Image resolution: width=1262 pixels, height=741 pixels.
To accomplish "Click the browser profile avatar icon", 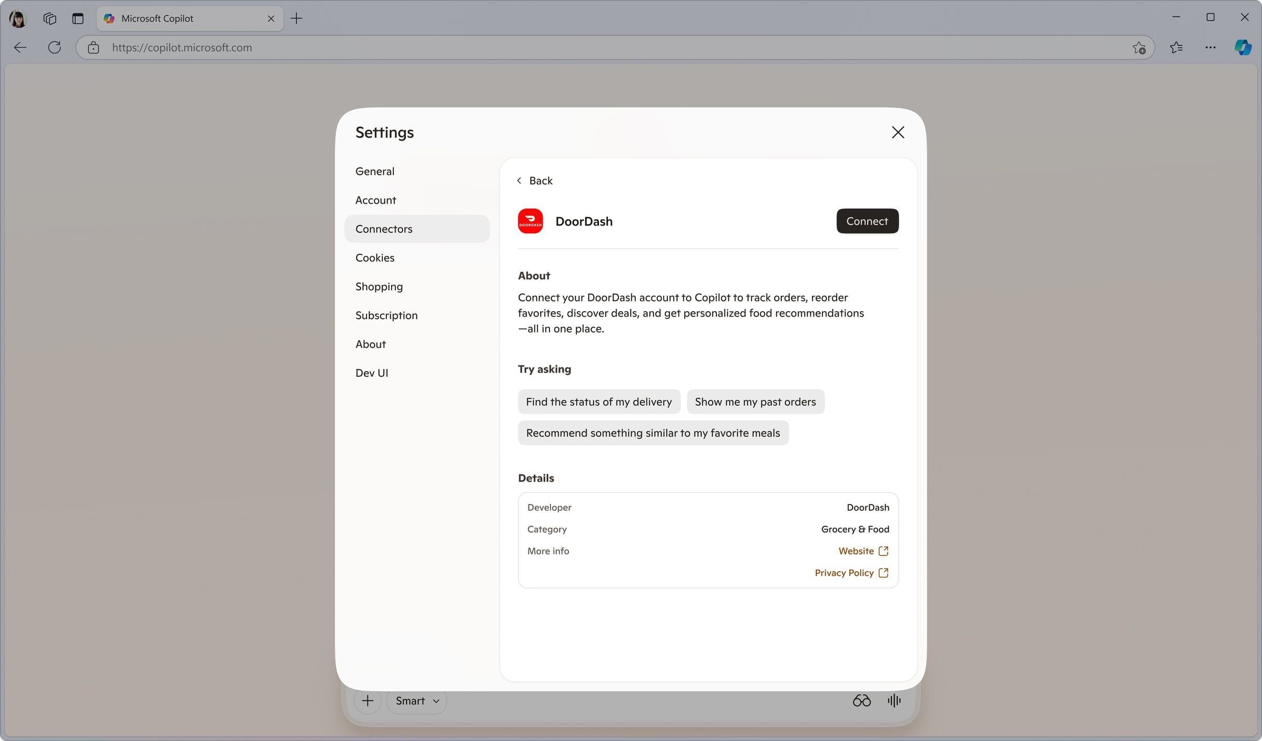I will pyautogui.click(x=18, y=18).
